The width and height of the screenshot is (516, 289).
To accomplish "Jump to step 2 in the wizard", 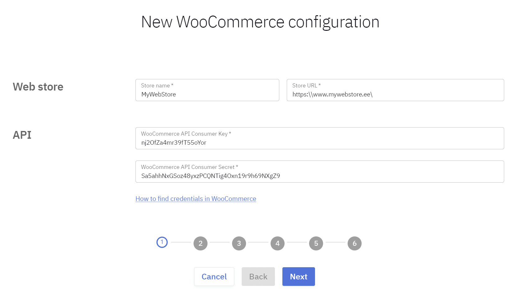I will (x=200, y=243).
